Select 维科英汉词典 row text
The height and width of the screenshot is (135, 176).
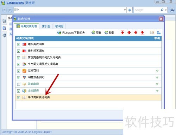coord(36,44)
